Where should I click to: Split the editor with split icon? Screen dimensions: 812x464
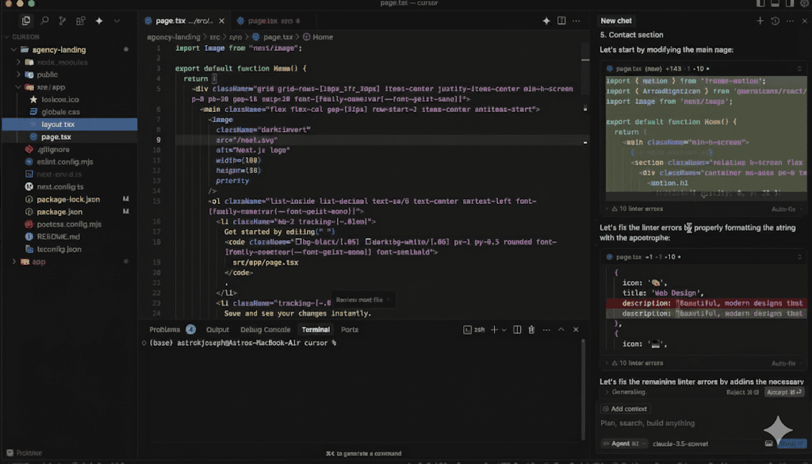[561, 21]
